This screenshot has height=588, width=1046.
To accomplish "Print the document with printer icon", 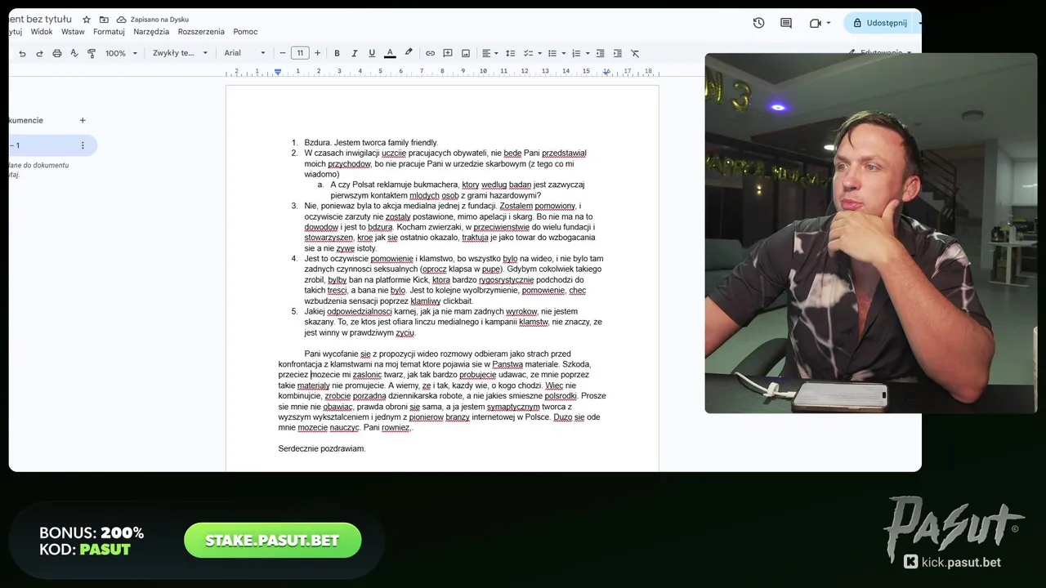I will pyautogui.click(x=57, y=53).
